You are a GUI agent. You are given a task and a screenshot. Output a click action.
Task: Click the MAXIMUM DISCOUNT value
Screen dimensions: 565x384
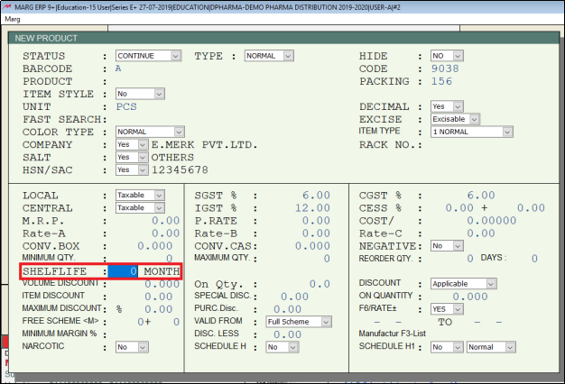159,309
